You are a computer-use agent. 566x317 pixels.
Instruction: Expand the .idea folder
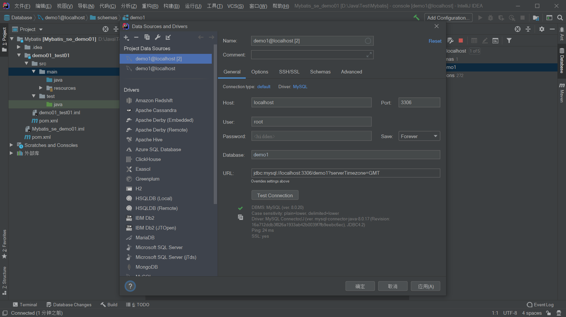click(19, 47)
